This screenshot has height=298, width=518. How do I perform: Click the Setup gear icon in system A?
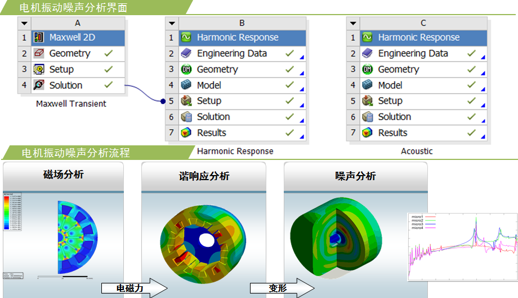pyautogui.click(x=39, y=69)
